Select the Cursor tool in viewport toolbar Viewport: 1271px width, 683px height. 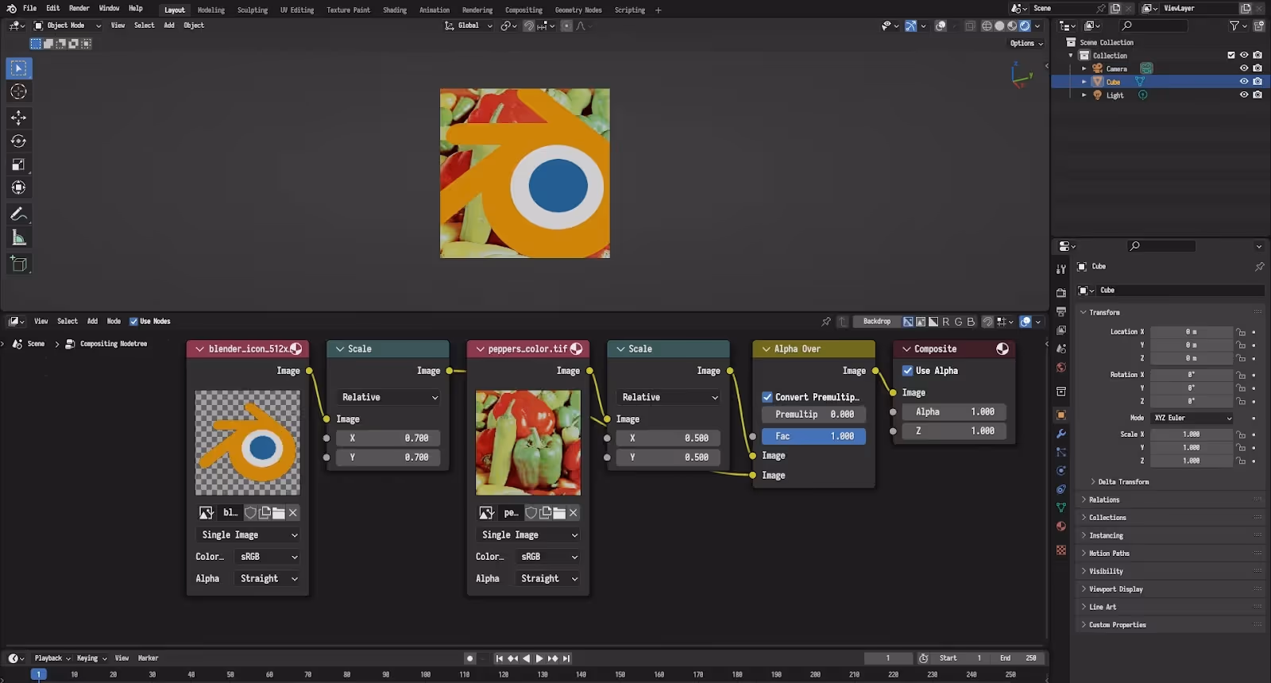pyautogui.click(x=19, y=92)
